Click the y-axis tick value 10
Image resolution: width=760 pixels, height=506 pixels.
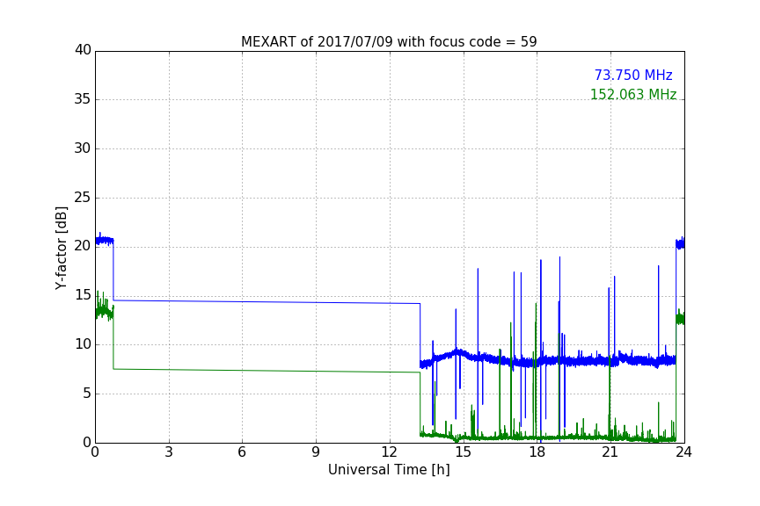(83, 344)
